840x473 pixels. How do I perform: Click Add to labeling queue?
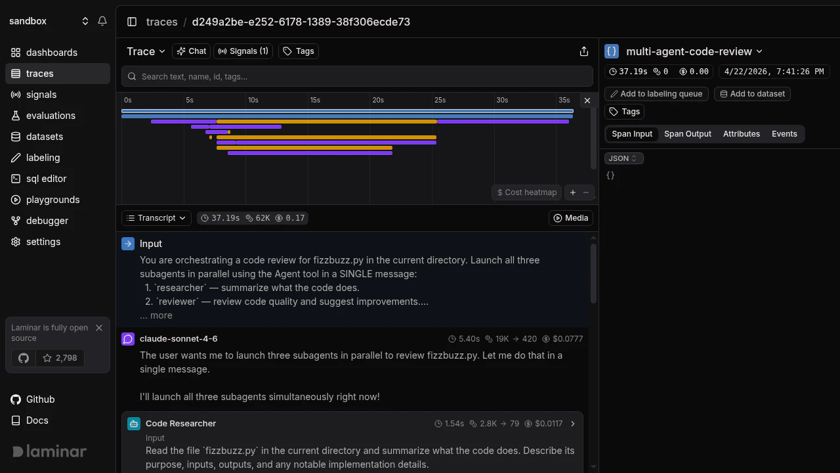coord(656,94)
